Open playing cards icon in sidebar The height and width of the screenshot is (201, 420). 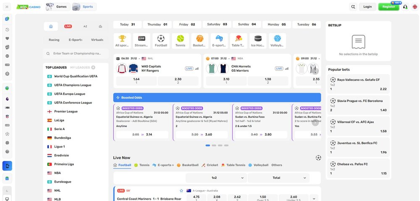7,47
